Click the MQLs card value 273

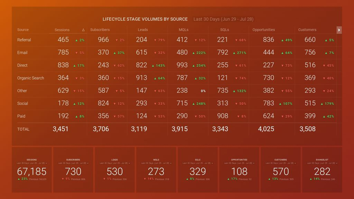(156, 171)
